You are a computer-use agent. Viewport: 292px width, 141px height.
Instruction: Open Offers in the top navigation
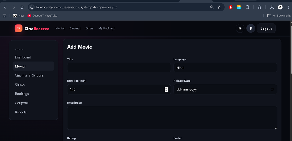pyautogui.click(x=89, y=29)
